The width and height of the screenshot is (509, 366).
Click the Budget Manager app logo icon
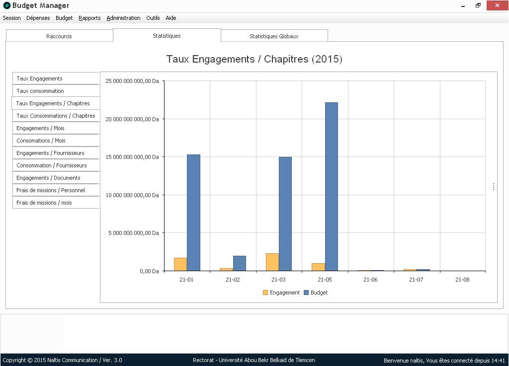[6, 5]
